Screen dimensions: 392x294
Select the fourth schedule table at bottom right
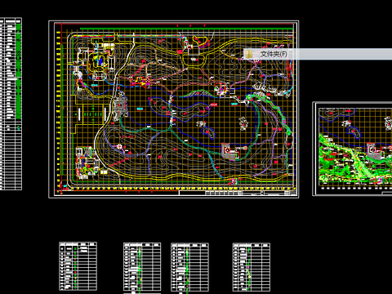click(252, 267)
